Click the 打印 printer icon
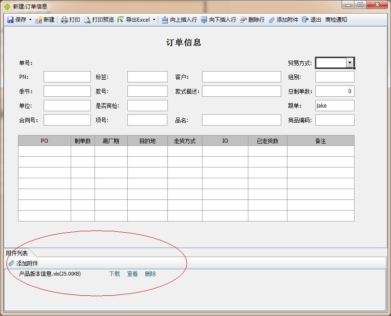The height and width of the screenshot is (316, 391). coord(64,20)
